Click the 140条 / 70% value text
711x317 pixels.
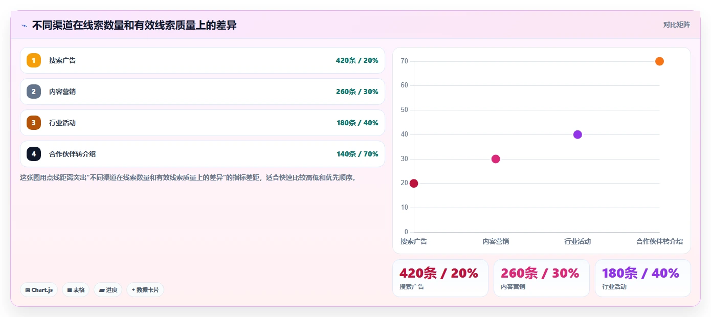point(357,154)
